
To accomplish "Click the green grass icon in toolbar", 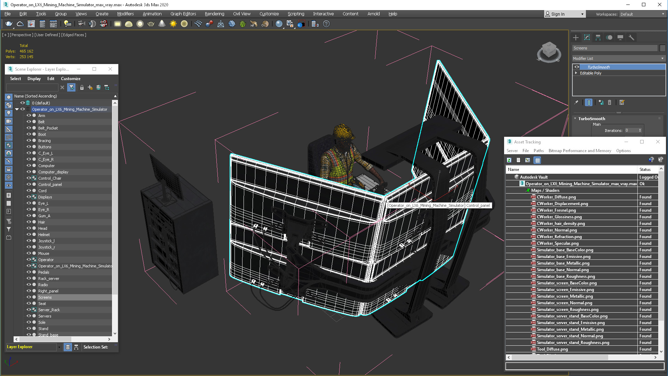I will (242, 24).
